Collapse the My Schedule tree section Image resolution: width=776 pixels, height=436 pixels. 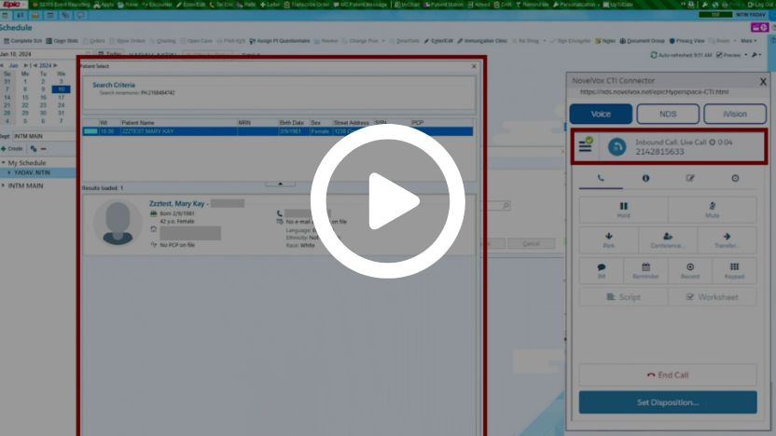click(x=4, y=163)
